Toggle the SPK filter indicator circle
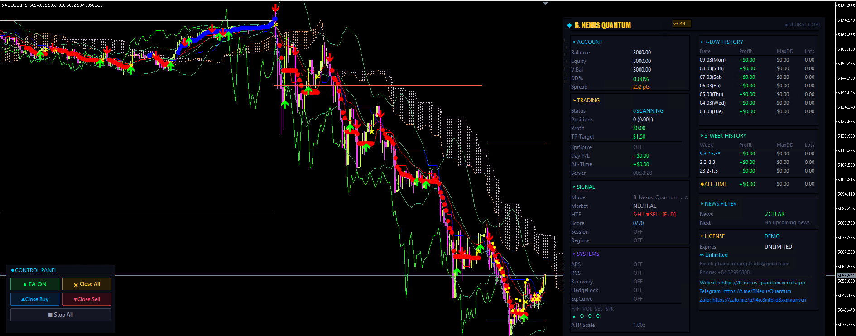 (x=598, y=317)
